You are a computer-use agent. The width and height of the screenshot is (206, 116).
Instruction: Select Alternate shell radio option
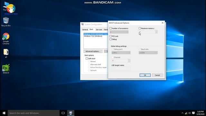[89, 64]
